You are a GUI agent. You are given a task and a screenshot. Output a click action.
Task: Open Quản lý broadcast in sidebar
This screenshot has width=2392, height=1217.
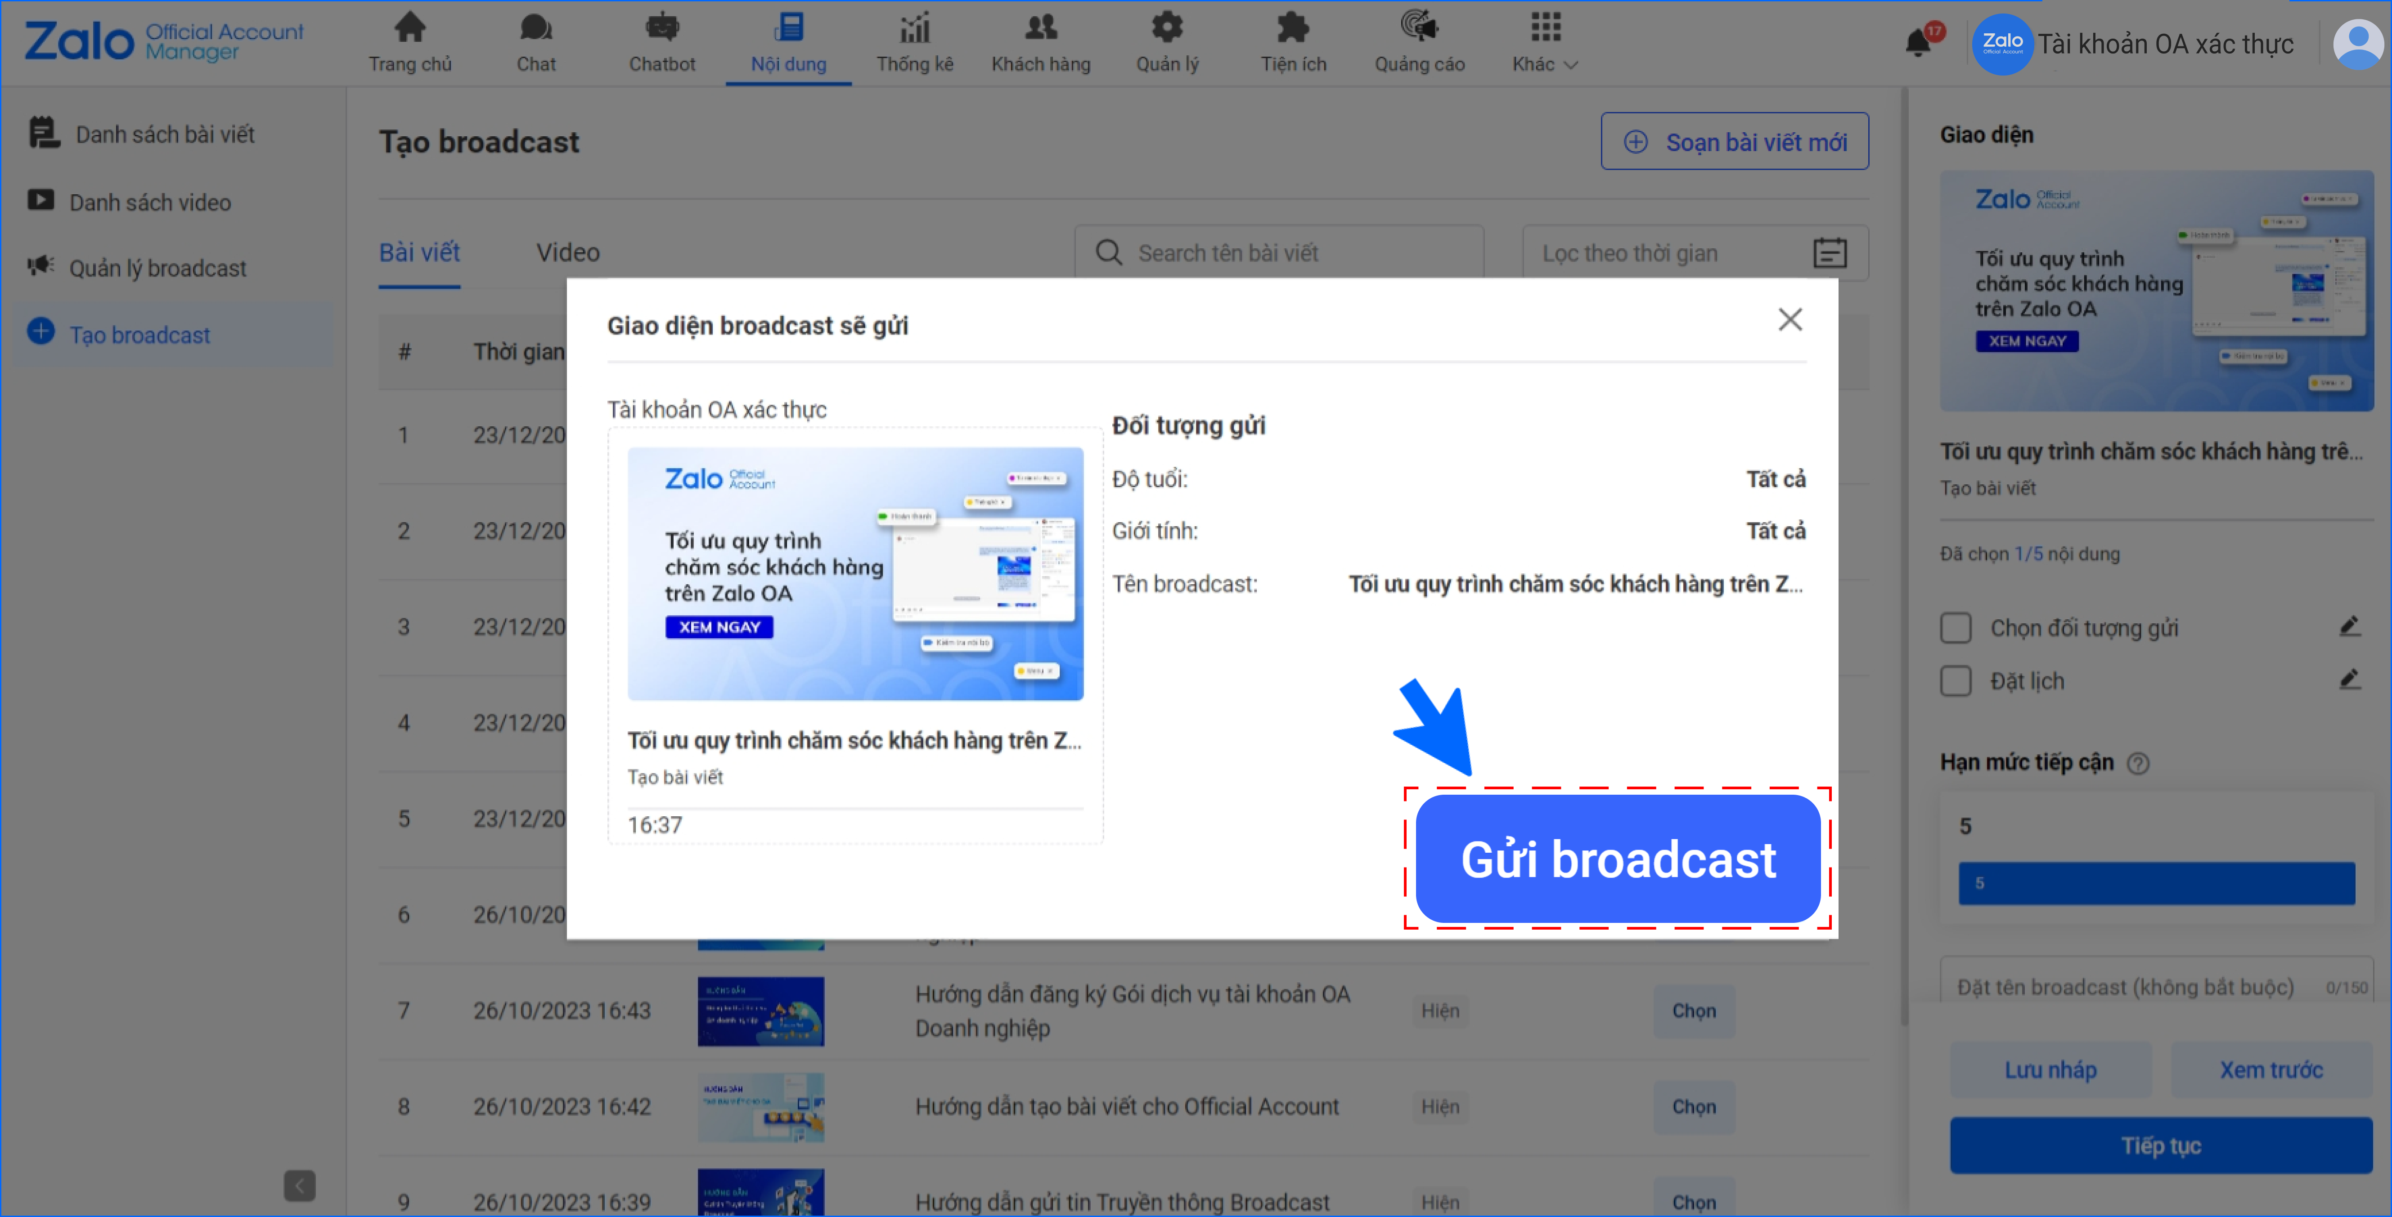pyautogui.click(x=158, y=268)
